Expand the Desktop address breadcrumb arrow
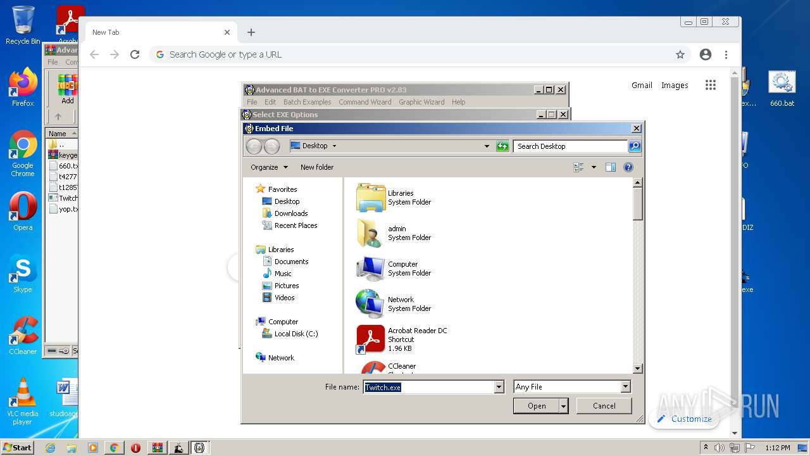Screen dimensions: 810x456 (x=334, y=146)
